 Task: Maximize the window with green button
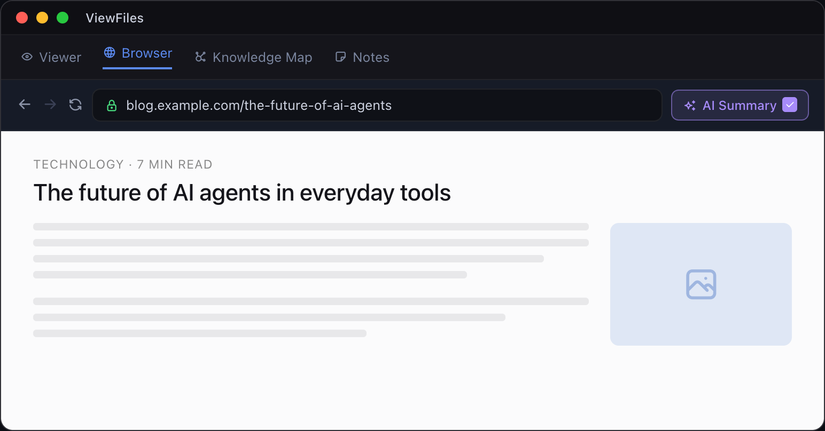(x=63, y=18)
